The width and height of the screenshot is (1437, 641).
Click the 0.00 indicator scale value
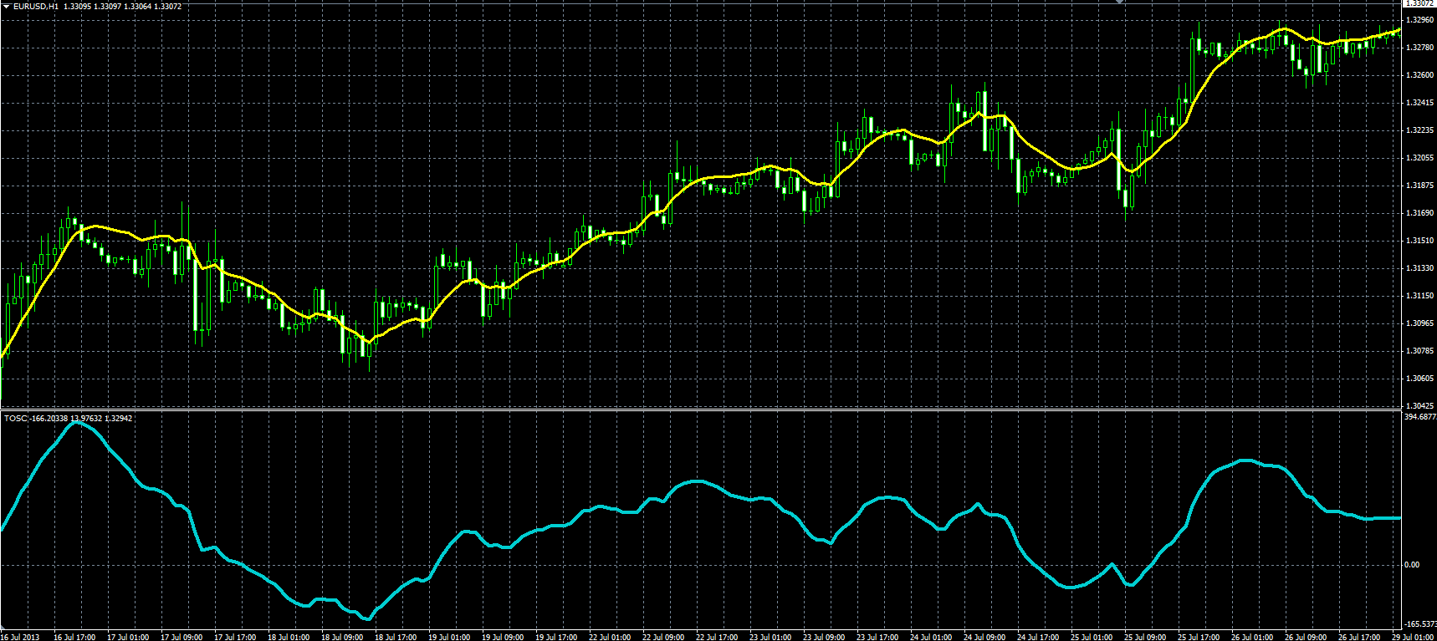coord(1412,565)
